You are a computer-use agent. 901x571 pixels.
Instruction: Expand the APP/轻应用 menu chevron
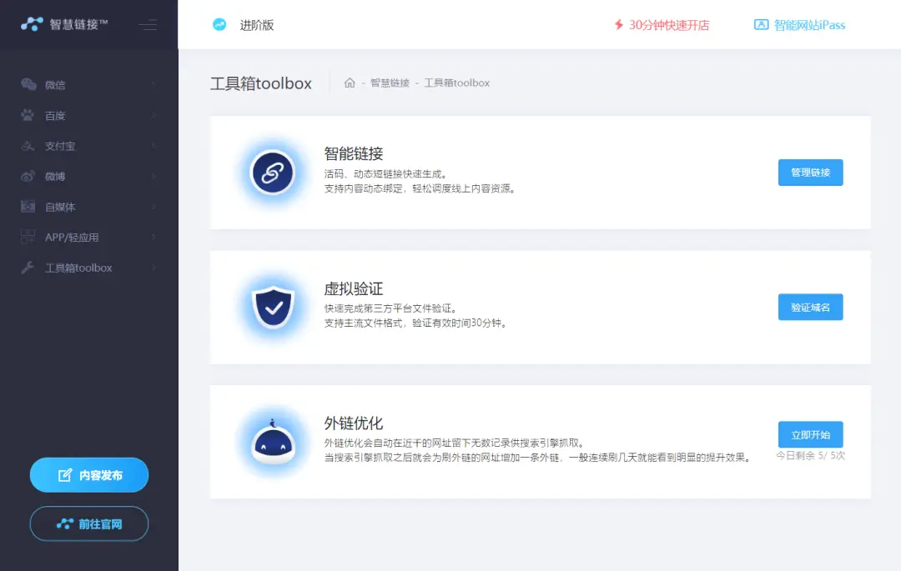[x=154, y=238]
